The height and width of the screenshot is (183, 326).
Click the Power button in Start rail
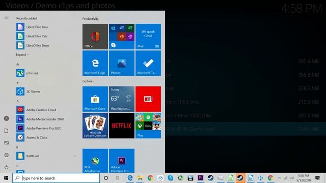click(x=7, y=167)
